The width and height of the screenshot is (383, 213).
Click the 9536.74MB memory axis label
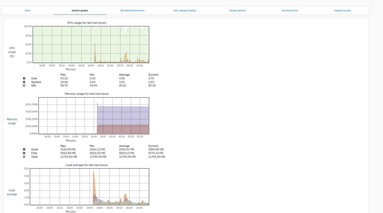point(31,105)
